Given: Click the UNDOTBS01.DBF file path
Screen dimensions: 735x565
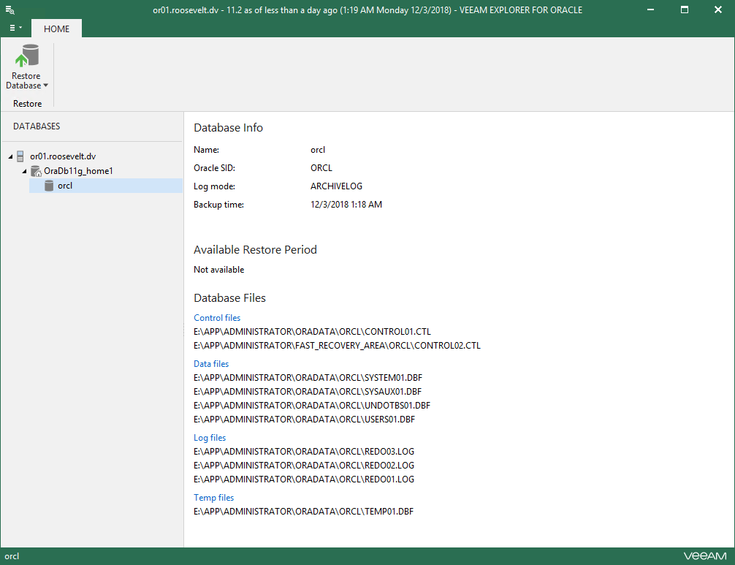Looking at the screenshot, I should pos(312,405).
